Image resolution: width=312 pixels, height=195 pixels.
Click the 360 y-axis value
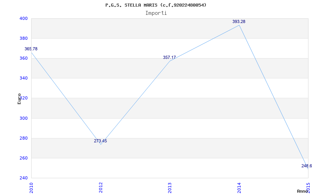click(x=23, y=58)
